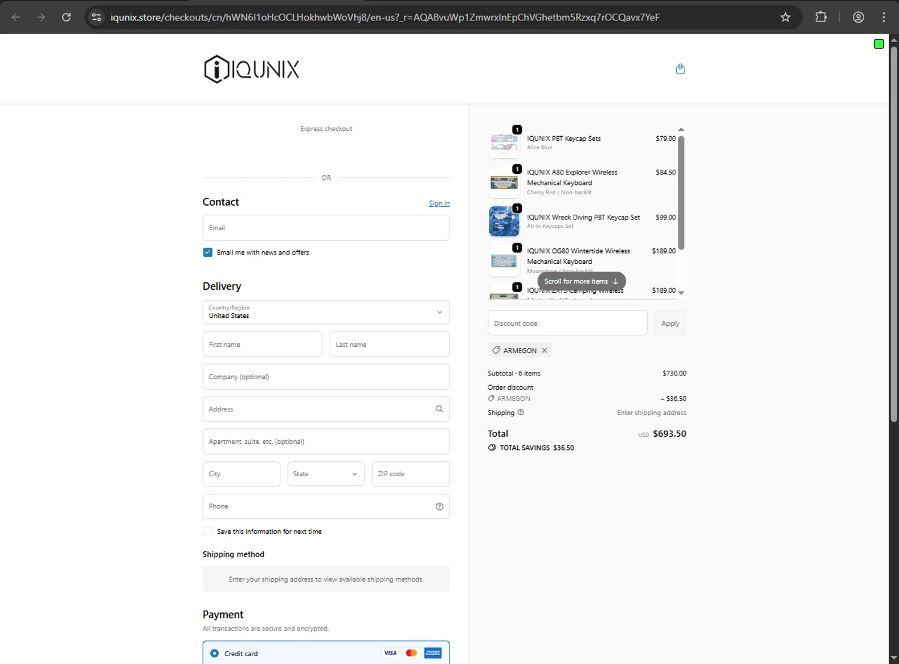Click the Sign in link

click(439, 203)
